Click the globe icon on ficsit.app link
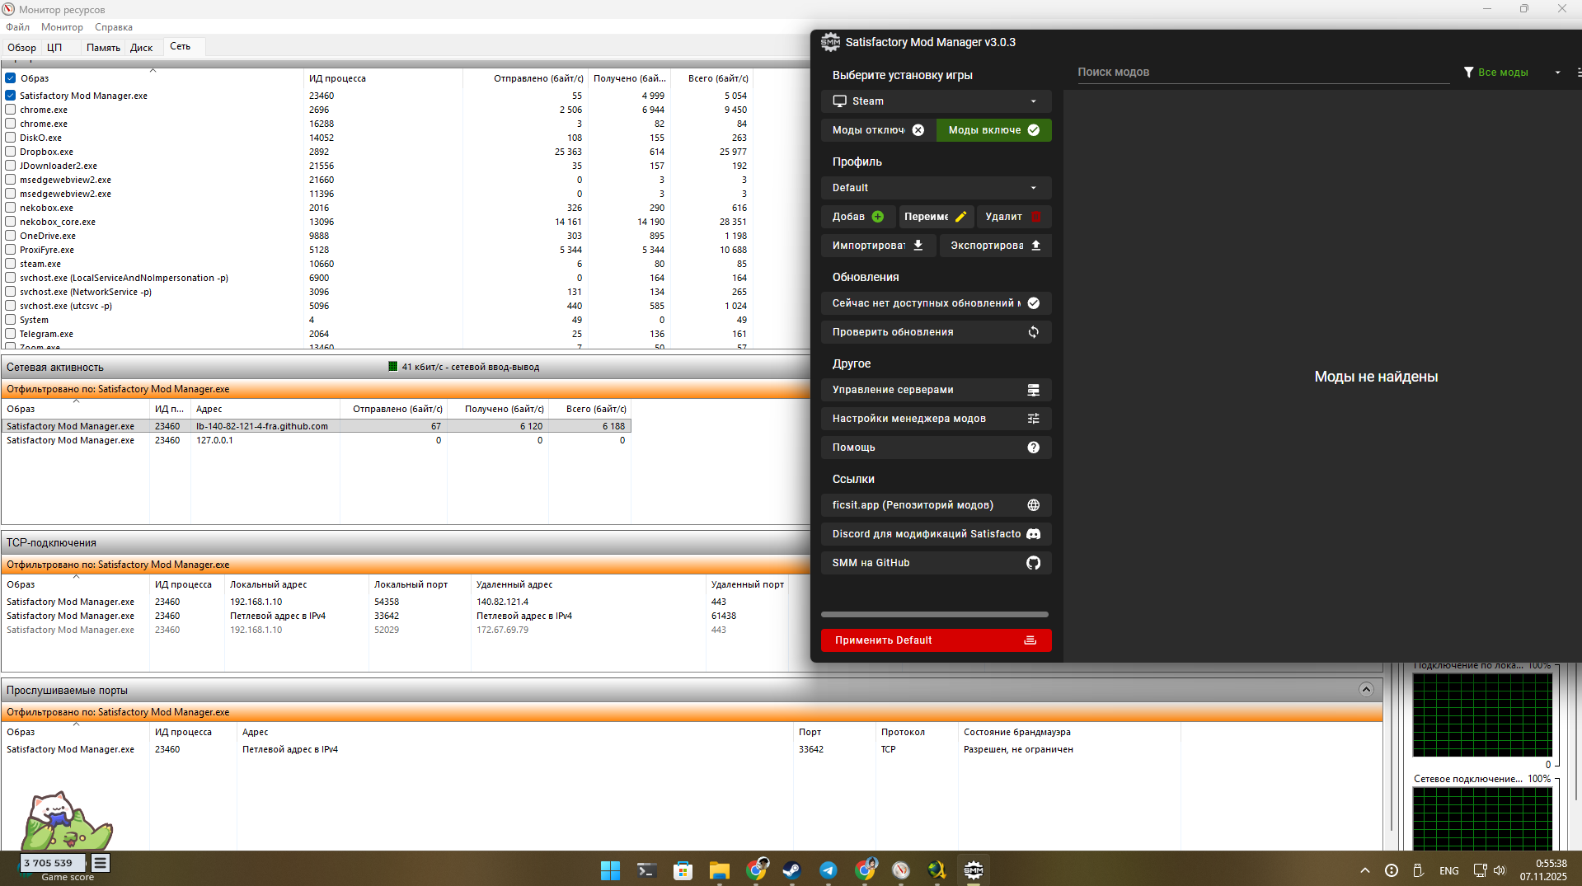 [1034, 505]
